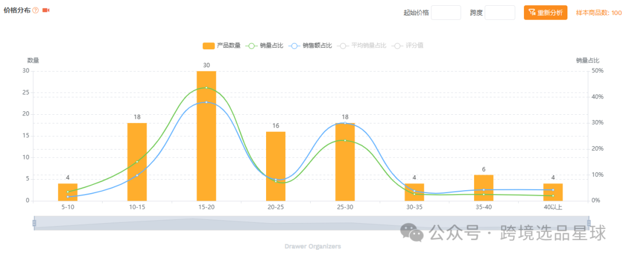
Task: Click the 20-25 bar labeled 16
Action: coord(276,166)
